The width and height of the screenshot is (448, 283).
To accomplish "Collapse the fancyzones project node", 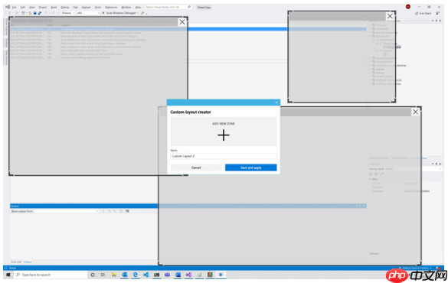I will 370,36.
